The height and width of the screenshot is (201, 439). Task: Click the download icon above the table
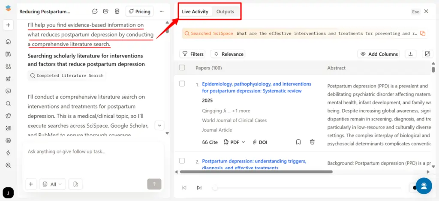[411, 54]
